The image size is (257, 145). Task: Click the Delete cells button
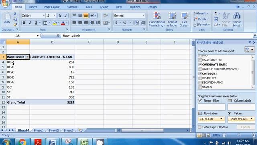point(202,19)
